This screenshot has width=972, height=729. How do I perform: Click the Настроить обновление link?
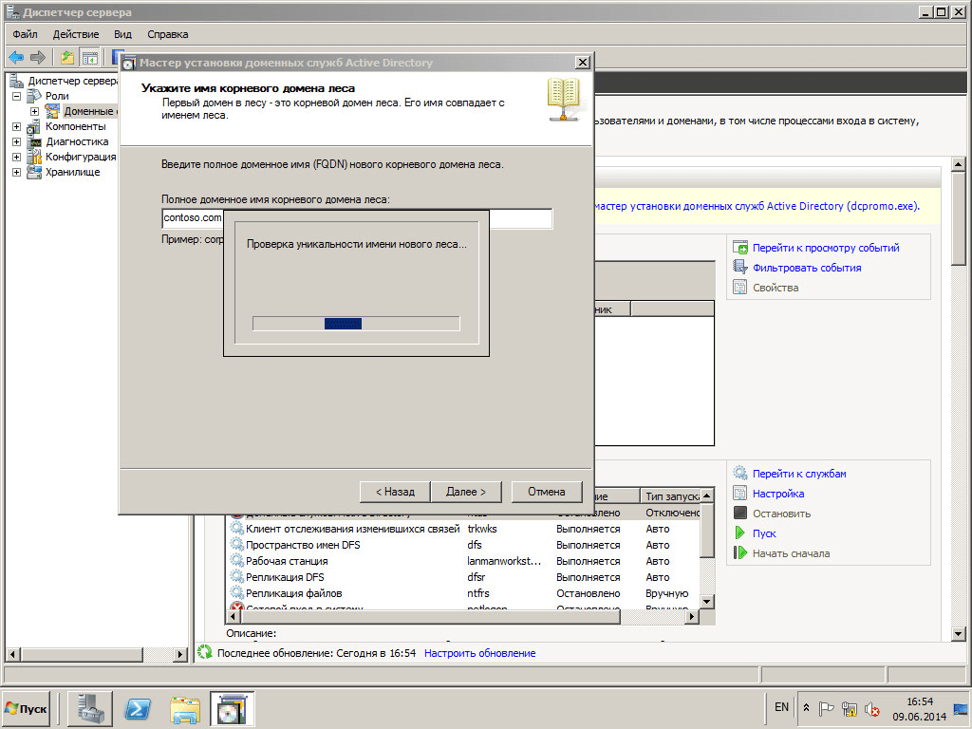click(479, 653)
